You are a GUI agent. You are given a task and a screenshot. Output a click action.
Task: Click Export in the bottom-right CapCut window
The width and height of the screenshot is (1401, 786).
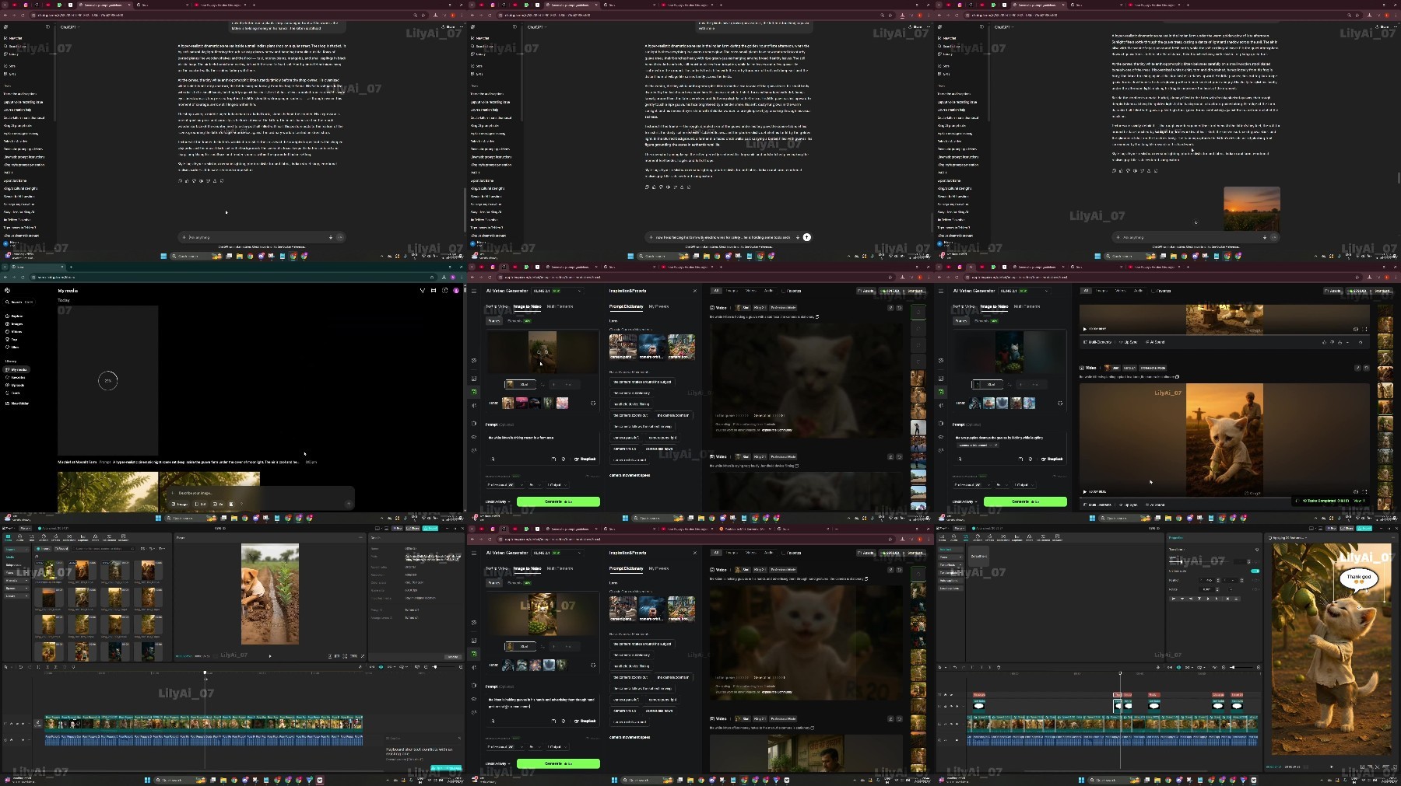tap(1364, 529)
